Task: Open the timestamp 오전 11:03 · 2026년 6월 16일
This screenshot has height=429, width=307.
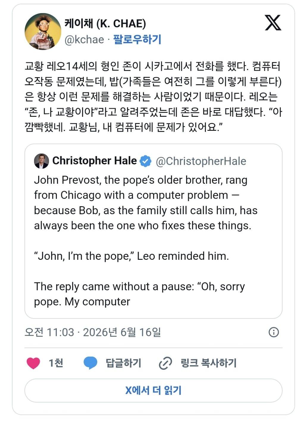Action: point(93,332)
